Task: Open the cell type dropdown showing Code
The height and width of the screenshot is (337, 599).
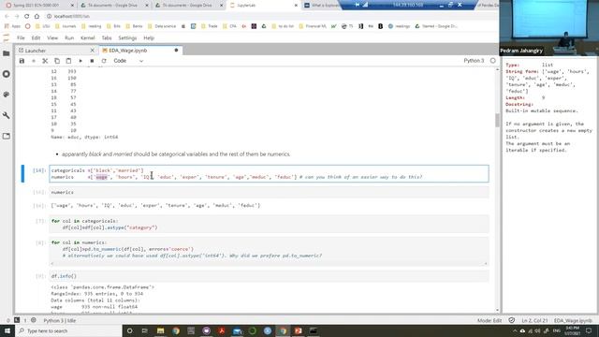Action: [x=128, y=61]
